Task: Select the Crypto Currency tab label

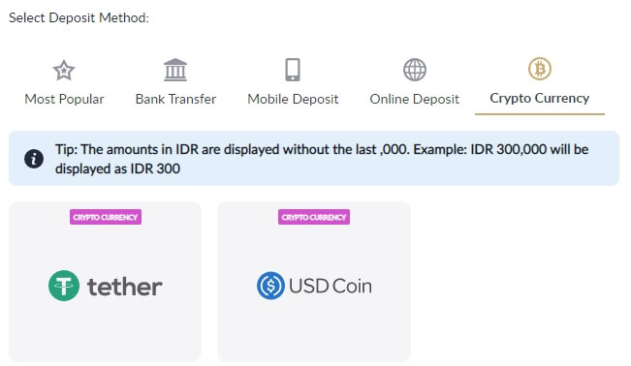Action: pos(540,98)
